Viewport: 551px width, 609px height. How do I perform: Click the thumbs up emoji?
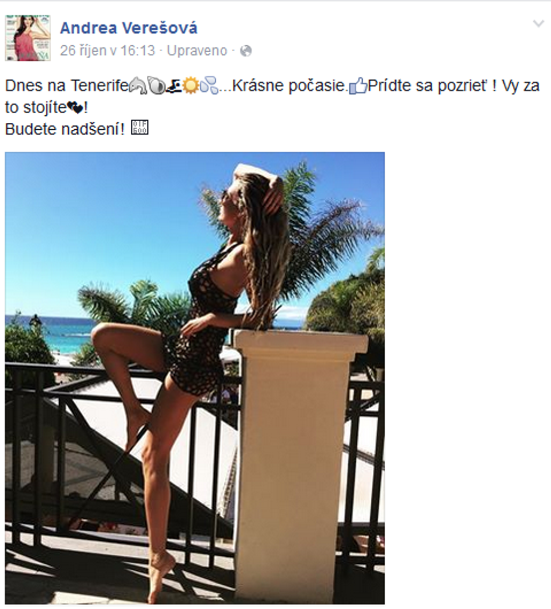[358, 86]
